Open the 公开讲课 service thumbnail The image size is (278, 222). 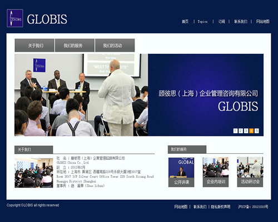pyautogui.click(x=181, y=172)
